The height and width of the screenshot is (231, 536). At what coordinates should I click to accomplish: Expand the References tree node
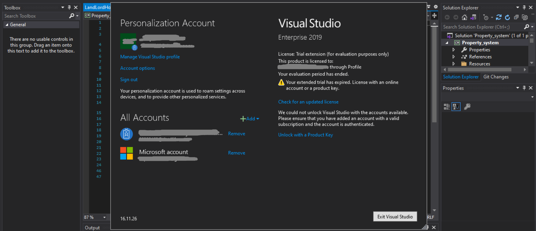pos(454,57)
